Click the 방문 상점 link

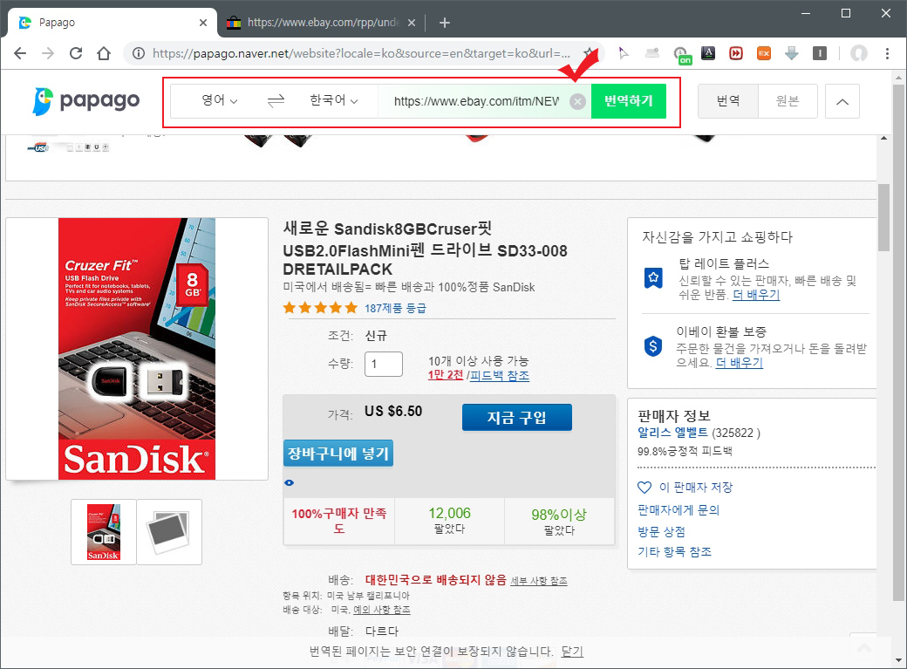661,531
